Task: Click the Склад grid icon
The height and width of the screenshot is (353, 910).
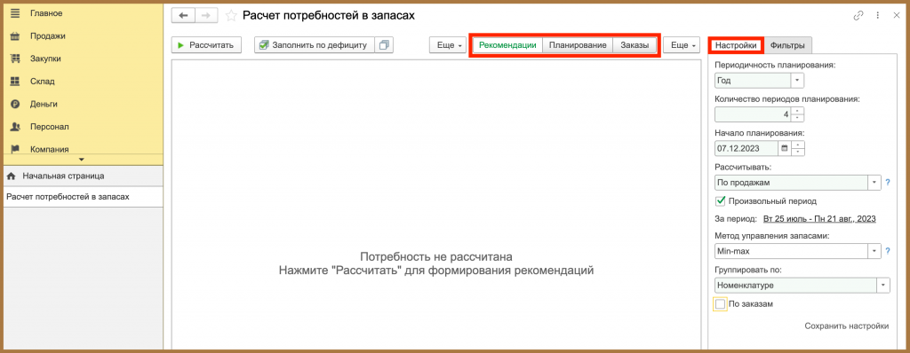Action: [16, 81]
